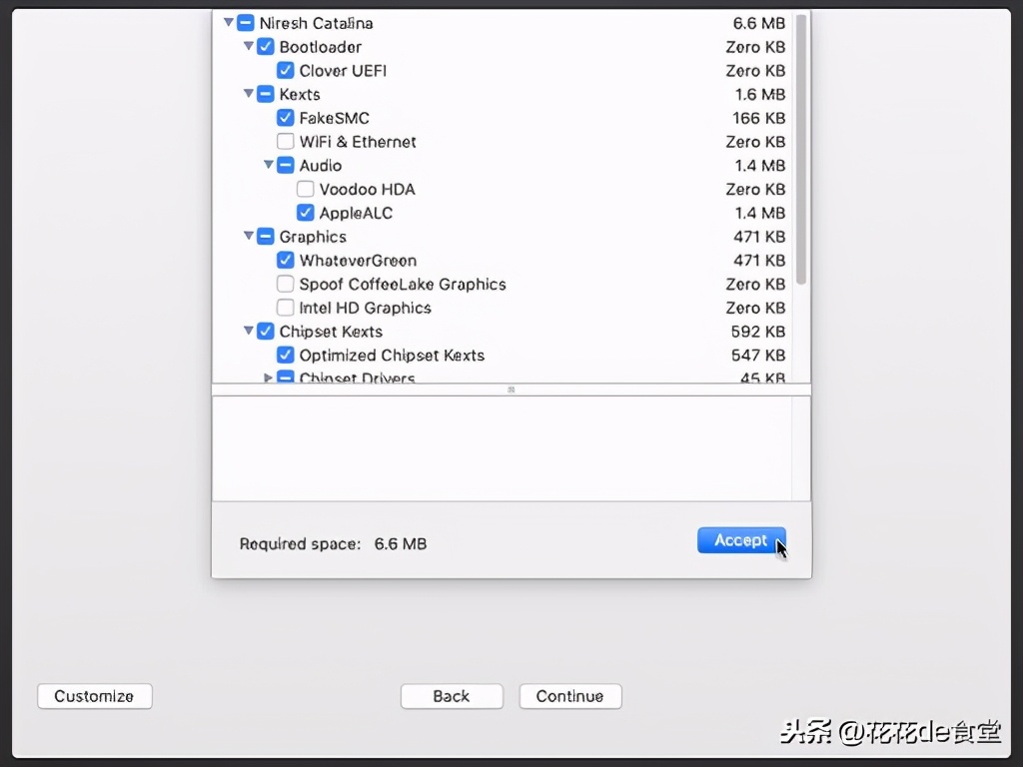The image size is (1023, 767).
Task: Check the Voodoo HDA option
Action: pyautogui.click(x=306, y=189)
